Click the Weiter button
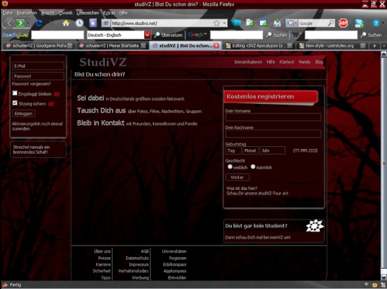Image resolution: width=387 pixels, height=289 pixels. (x=237, y=177)
